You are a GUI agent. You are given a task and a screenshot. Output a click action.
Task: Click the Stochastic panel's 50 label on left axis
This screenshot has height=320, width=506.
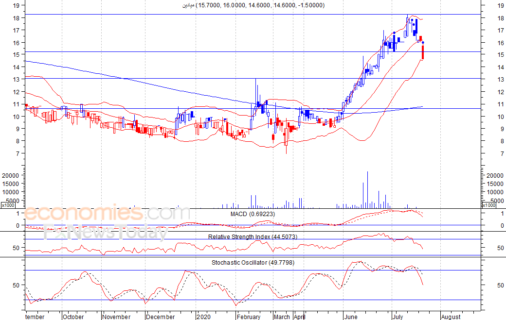click(17, 285)
